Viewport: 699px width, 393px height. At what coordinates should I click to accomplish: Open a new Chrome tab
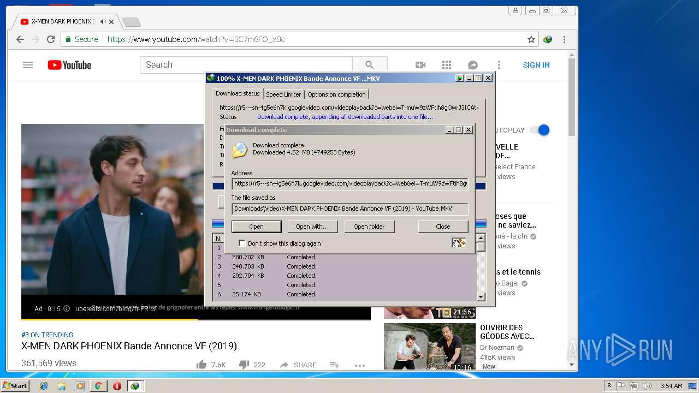coord(131,22)
